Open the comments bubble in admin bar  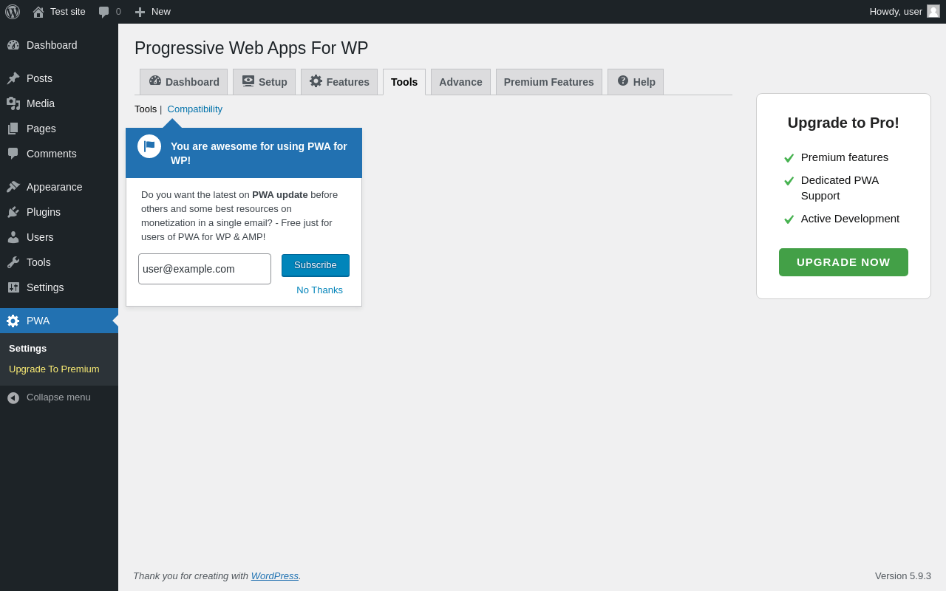coord(109,12)
